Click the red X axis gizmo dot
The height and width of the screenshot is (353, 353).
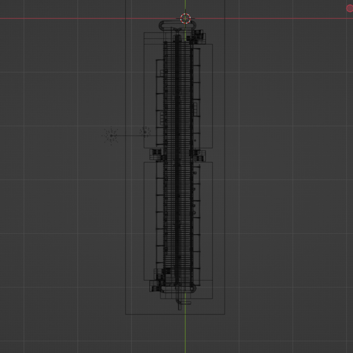(349, 8)
